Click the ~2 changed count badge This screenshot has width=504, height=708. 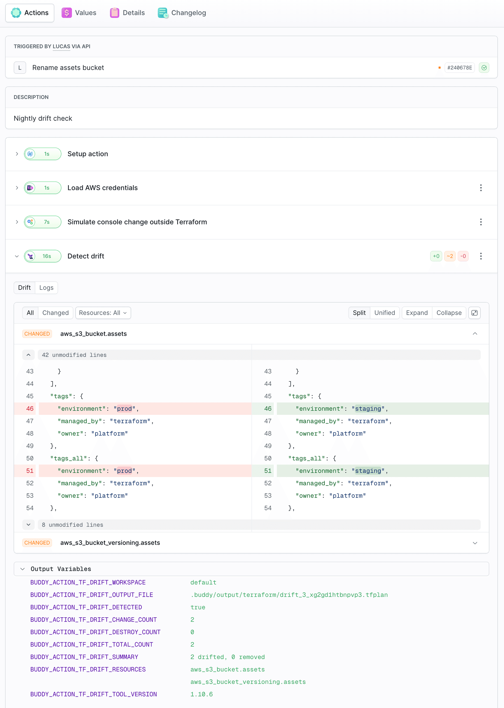pos(450,256)
